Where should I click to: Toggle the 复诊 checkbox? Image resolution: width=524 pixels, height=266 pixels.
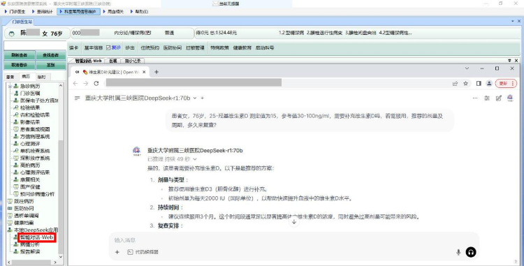tap(108, 47)
